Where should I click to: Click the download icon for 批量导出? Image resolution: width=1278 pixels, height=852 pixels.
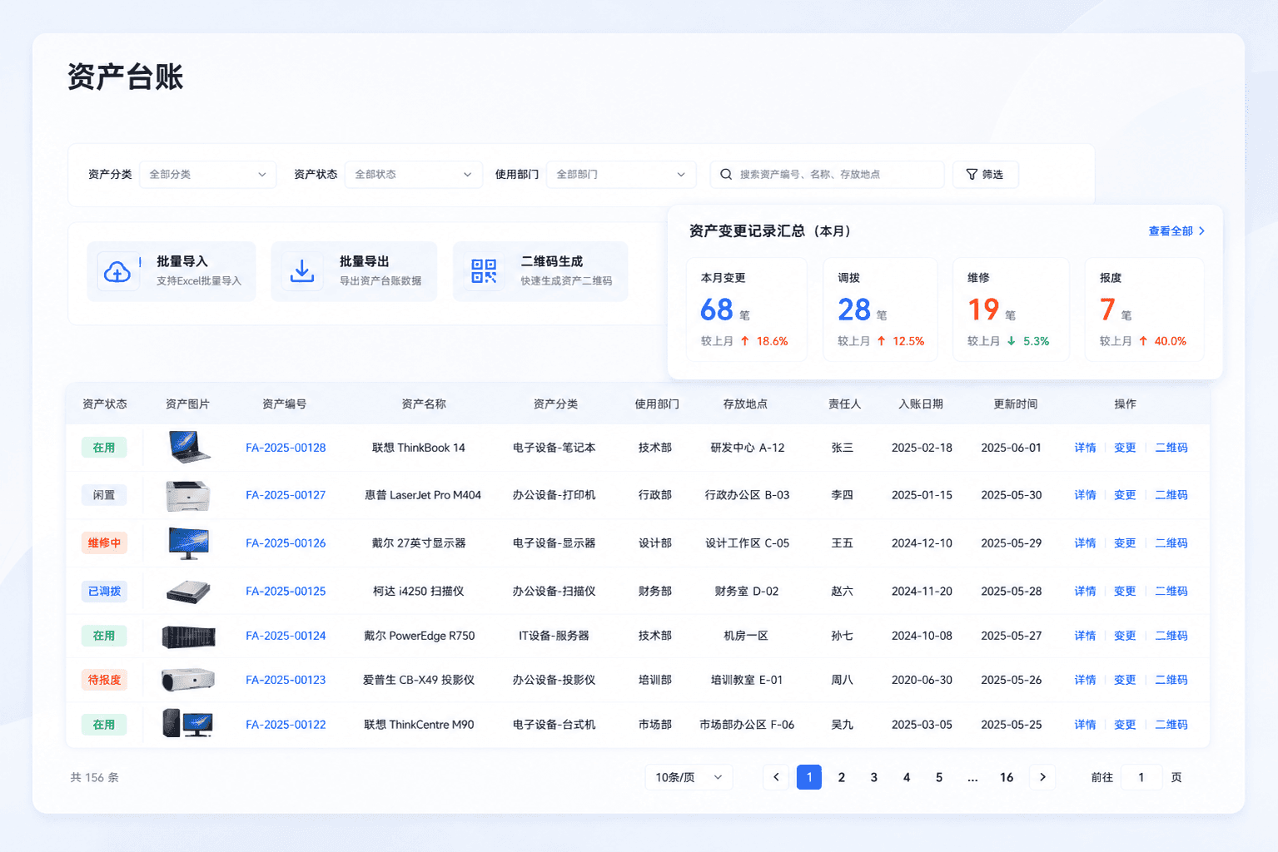pos(302,271)
